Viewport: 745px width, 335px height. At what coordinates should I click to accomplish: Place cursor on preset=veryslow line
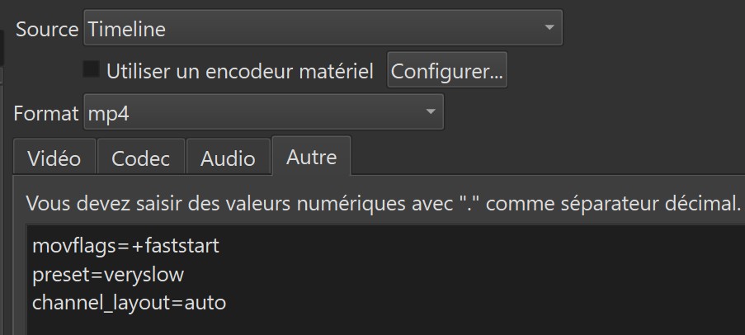[x=110, y=275]
